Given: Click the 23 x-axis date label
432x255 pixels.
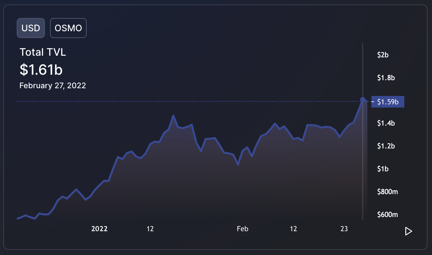Looking at the screenshot, I should [344, 229].
